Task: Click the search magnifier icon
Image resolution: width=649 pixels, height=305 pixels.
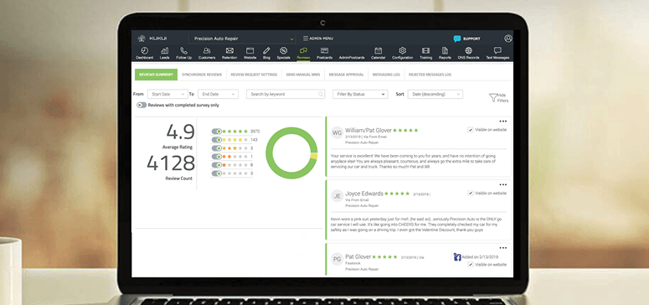Action: pos(321,94)
